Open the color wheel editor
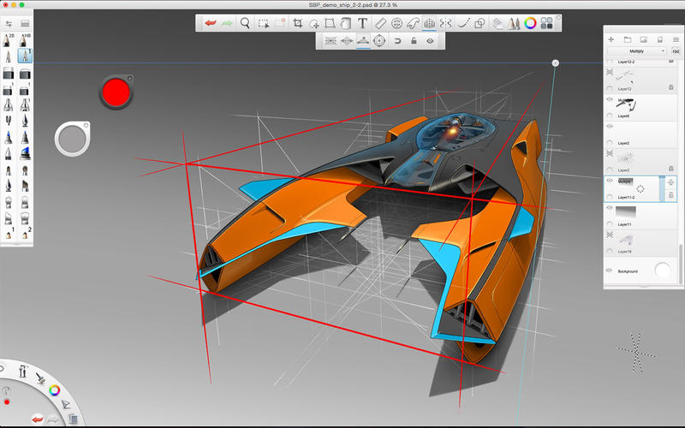Screen dimensions: 685x428 (x=530, y=24)
